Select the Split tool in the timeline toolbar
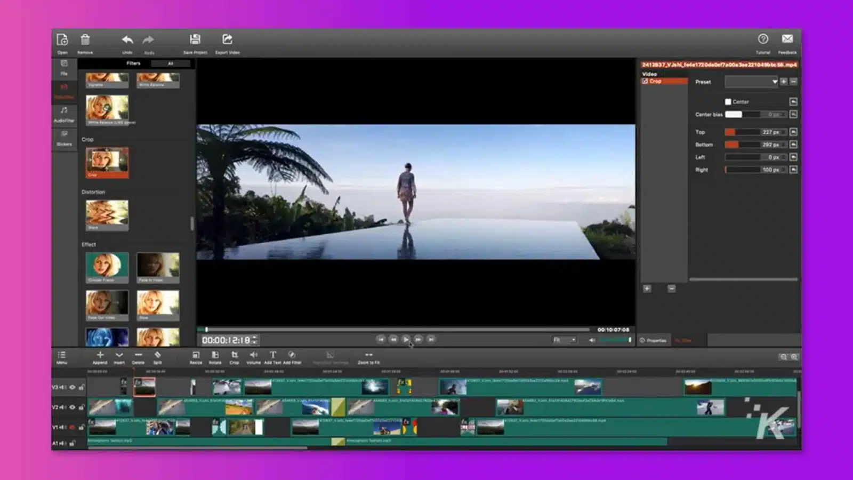Image resolution: width=853 pixels, height=480 pixels. 157,356
